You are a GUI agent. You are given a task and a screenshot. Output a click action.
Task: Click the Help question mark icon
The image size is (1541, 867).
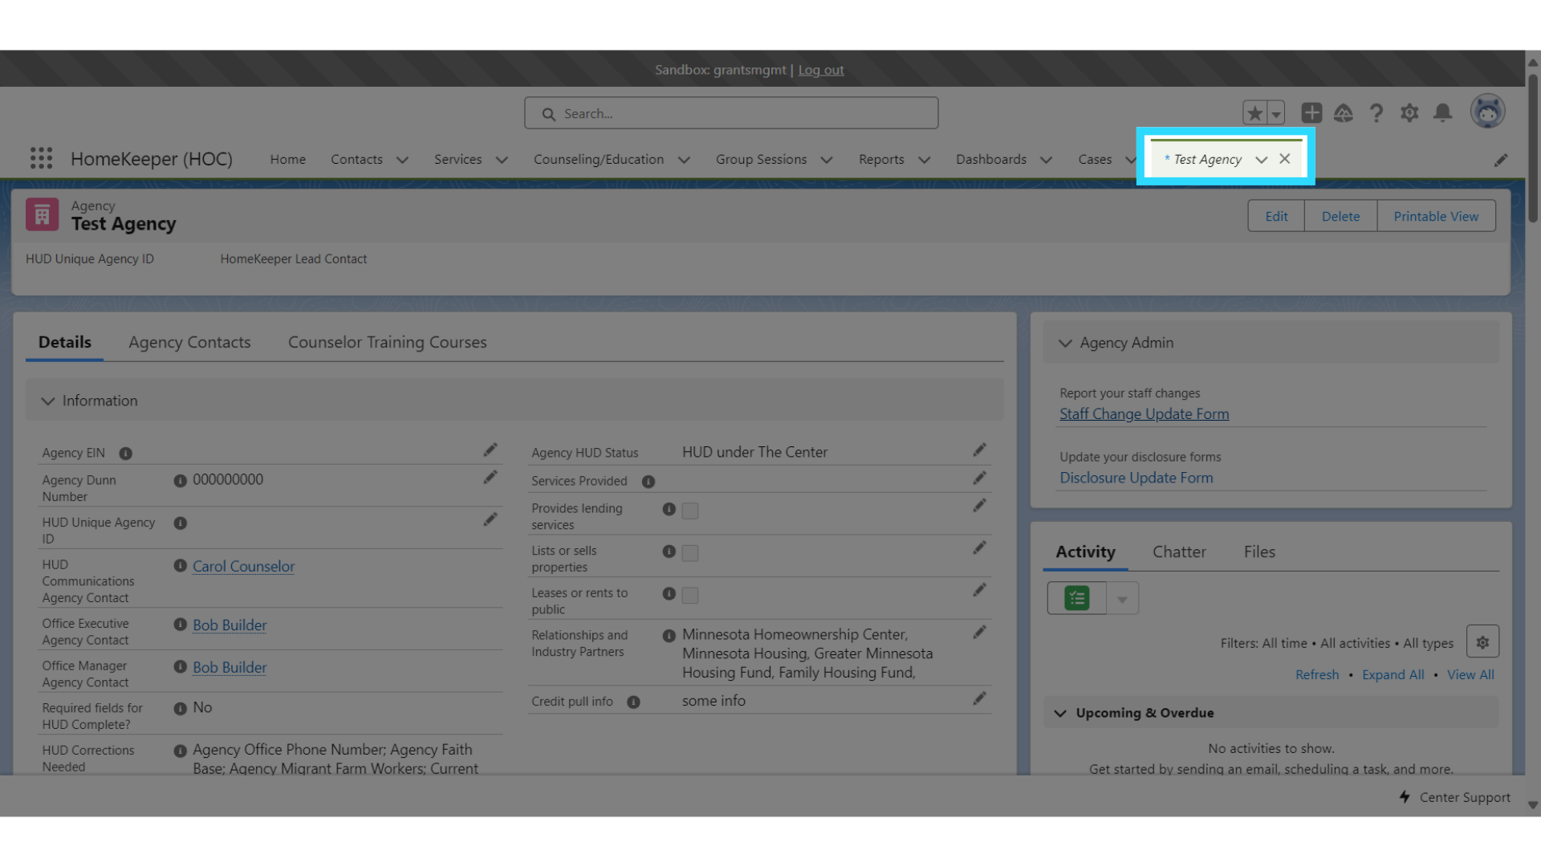click(x=1376, y=113)
